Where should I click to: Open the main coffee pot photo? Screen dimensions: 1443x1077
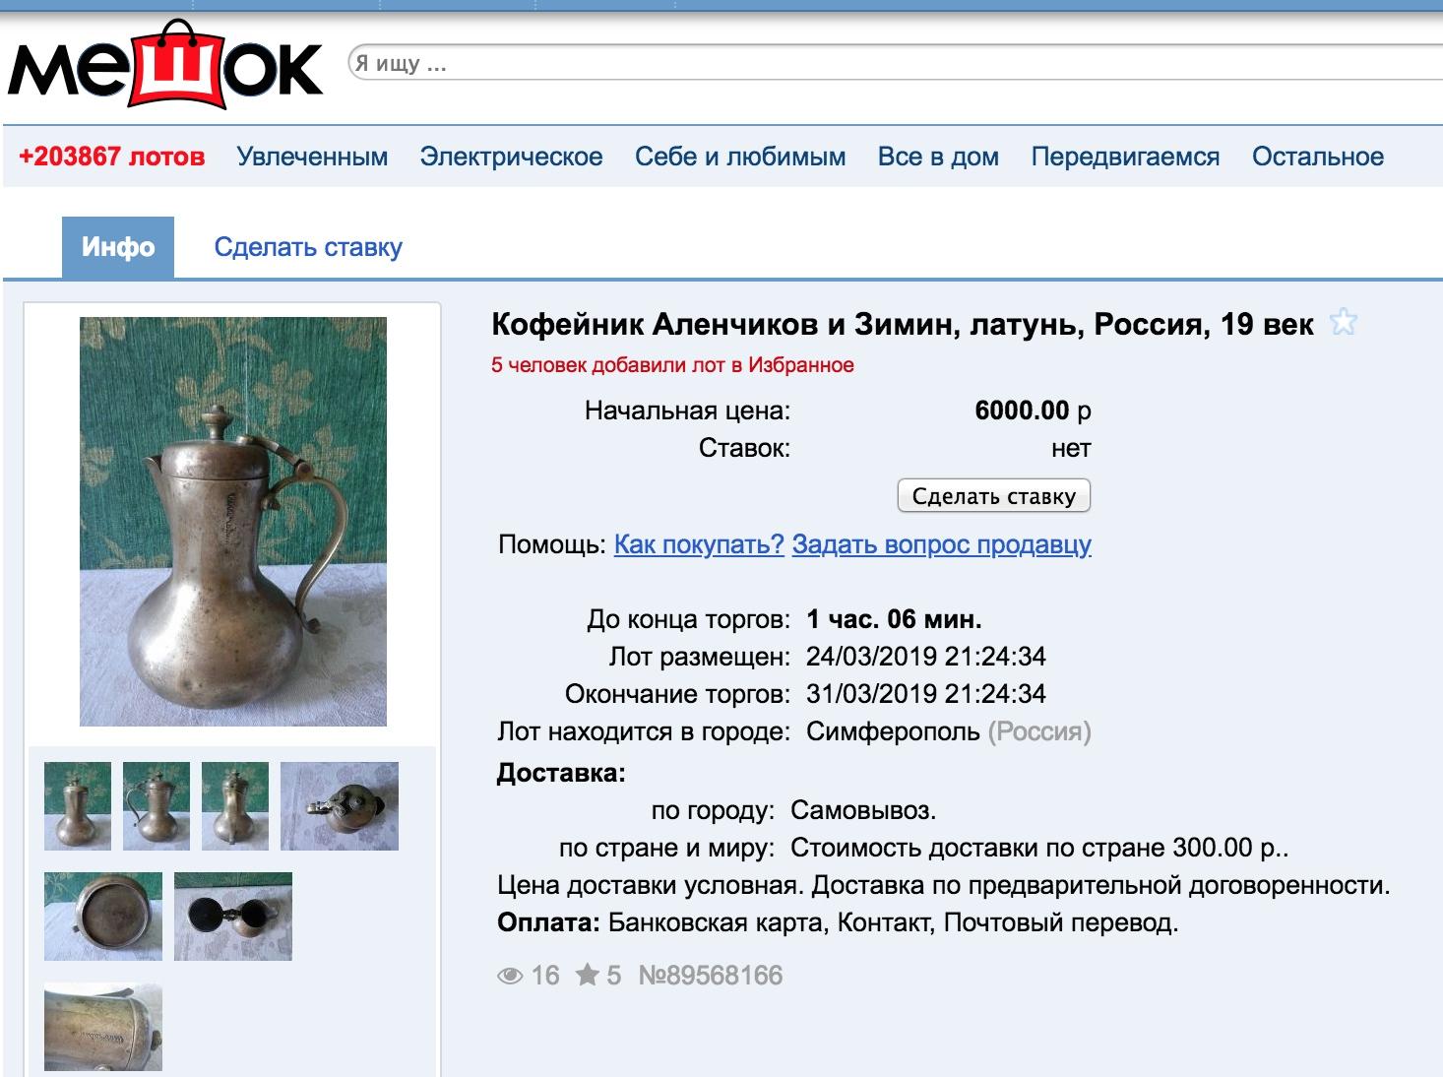(x=233, y=522)
